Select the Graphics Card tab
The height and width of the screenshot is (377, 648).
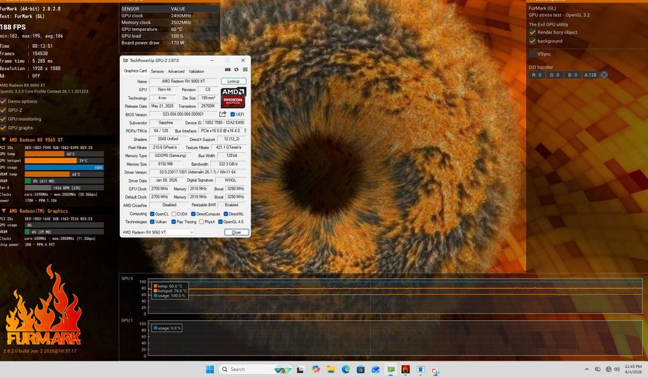[x=135, y=71]
